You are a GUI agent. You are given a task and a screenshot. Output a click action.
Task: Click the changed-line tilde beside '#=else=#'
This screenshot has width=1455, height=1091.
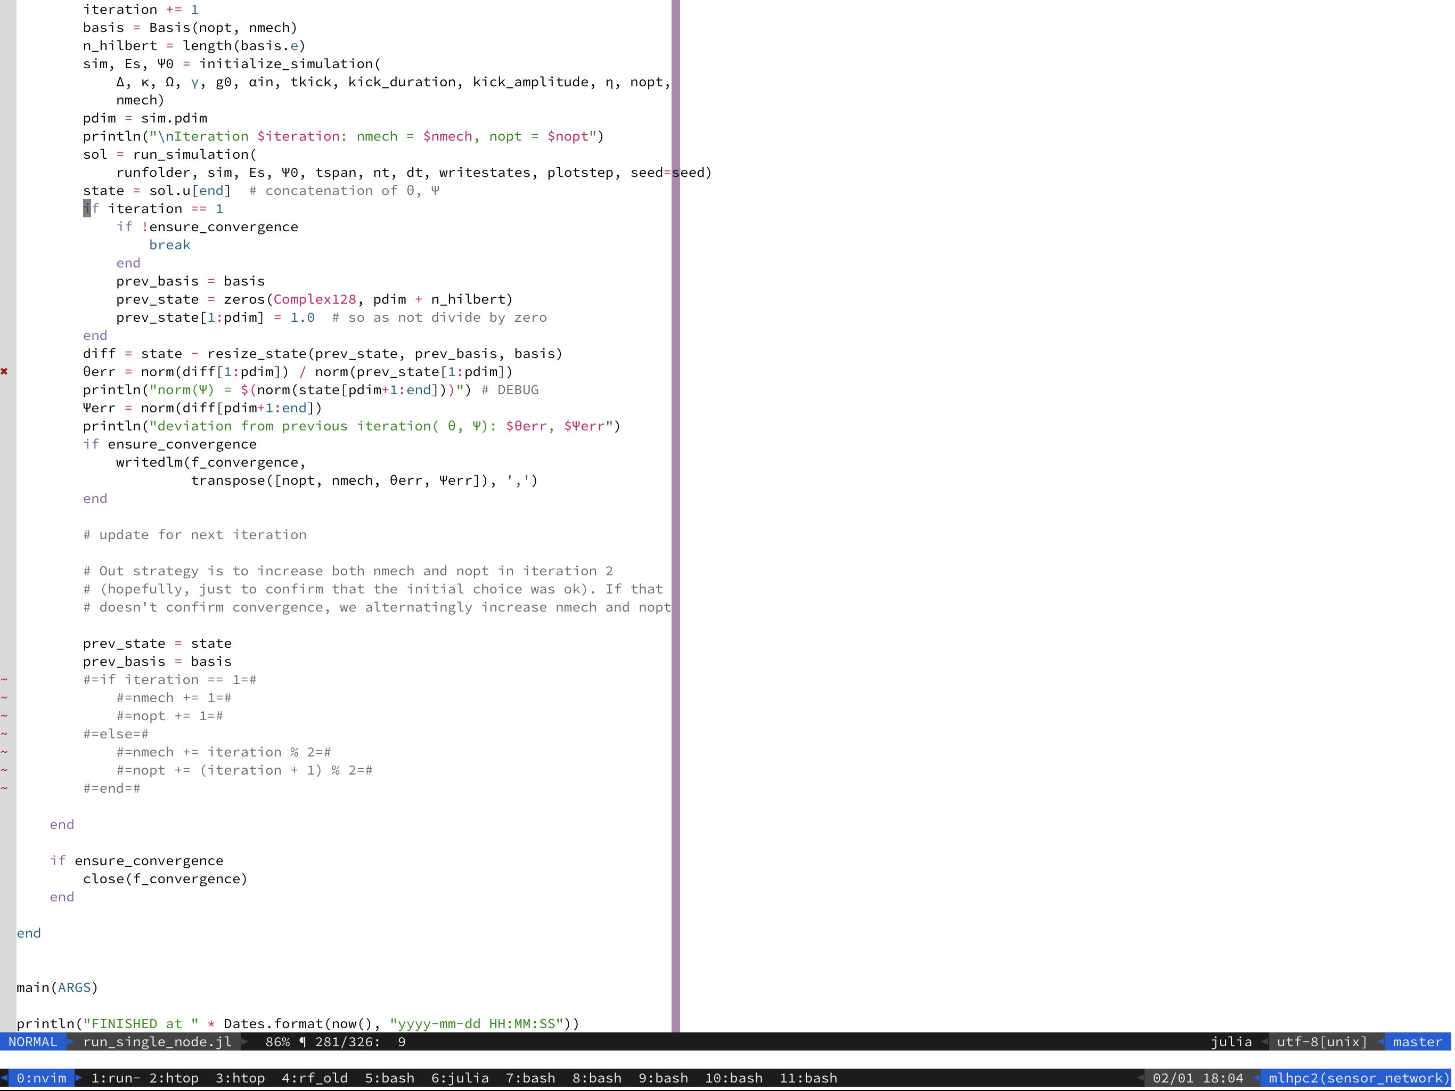pos(4,734)
